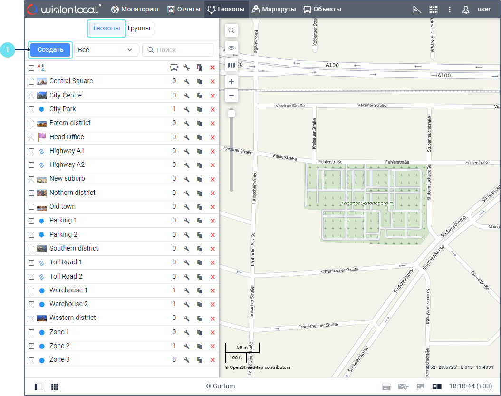Toggle the map visibility eye icon
Viewport: 501px width, 396px height.
[x=231, y=48]
